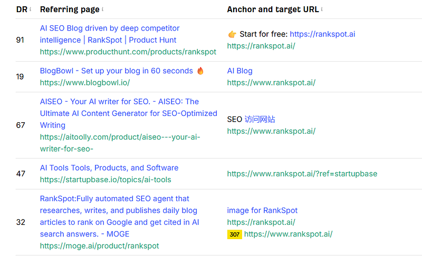Click the Referring page column header
The height and width of the screenshot is (256, 422).
[x=70, y=9]
